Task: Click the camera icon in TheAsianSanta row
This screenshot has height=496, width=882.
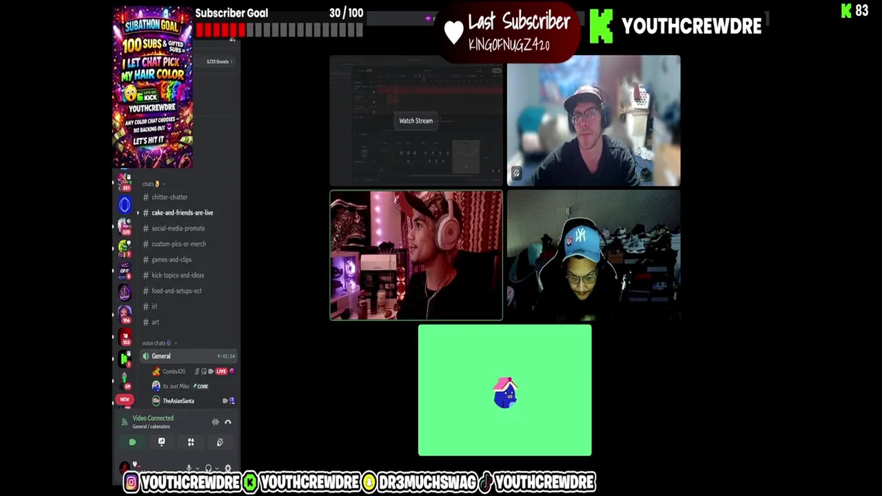Action: click(225, 401)
